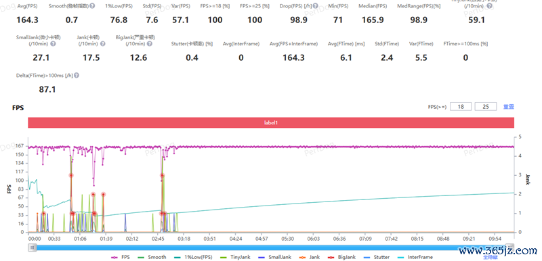Screen dimensions: 542x261
Task: Click the FPS threshold field showing 25
Action: 486,107
